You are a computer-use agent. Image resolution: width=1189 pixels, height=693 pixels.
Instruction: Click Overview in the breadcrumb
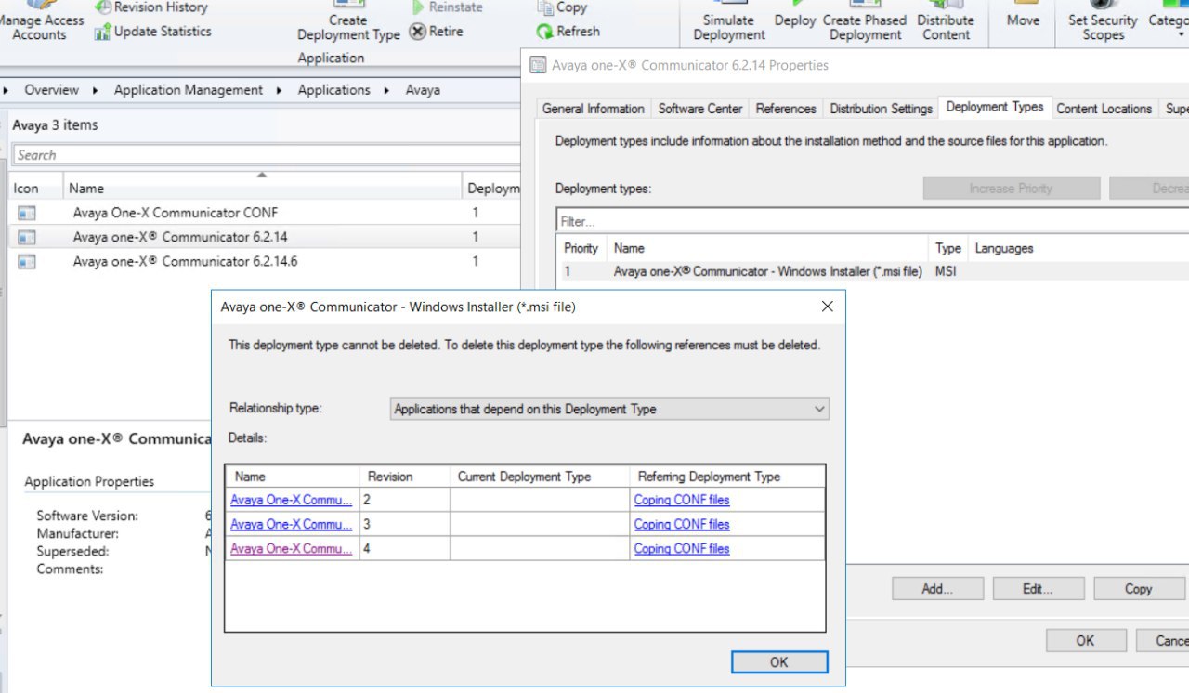point(51,90)
